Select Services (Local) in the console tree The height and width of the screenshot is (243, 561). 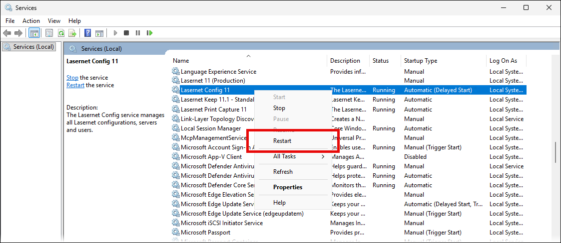(29, 47)
